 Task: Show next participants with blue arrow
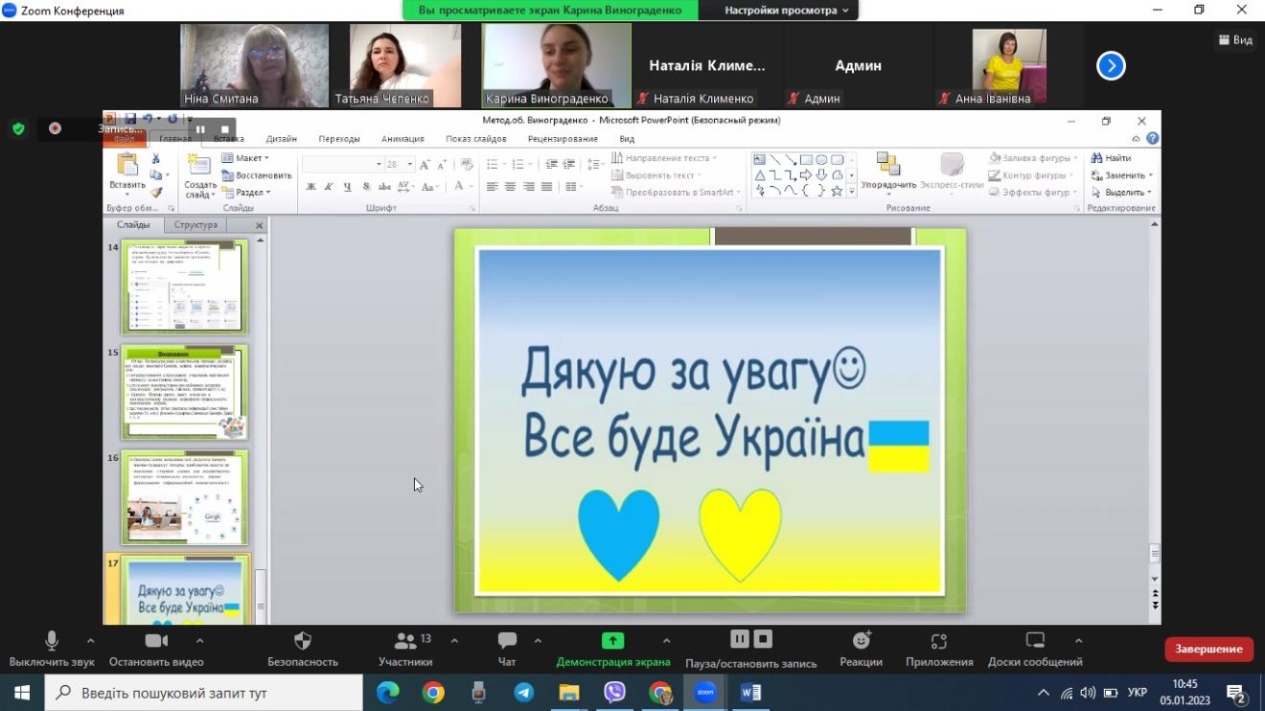[1111, 65]
